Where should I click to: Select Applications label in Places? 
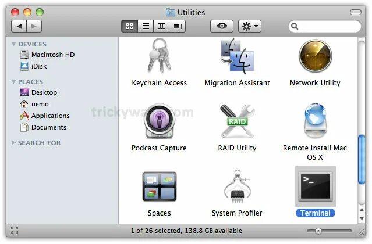click(50, 116)
